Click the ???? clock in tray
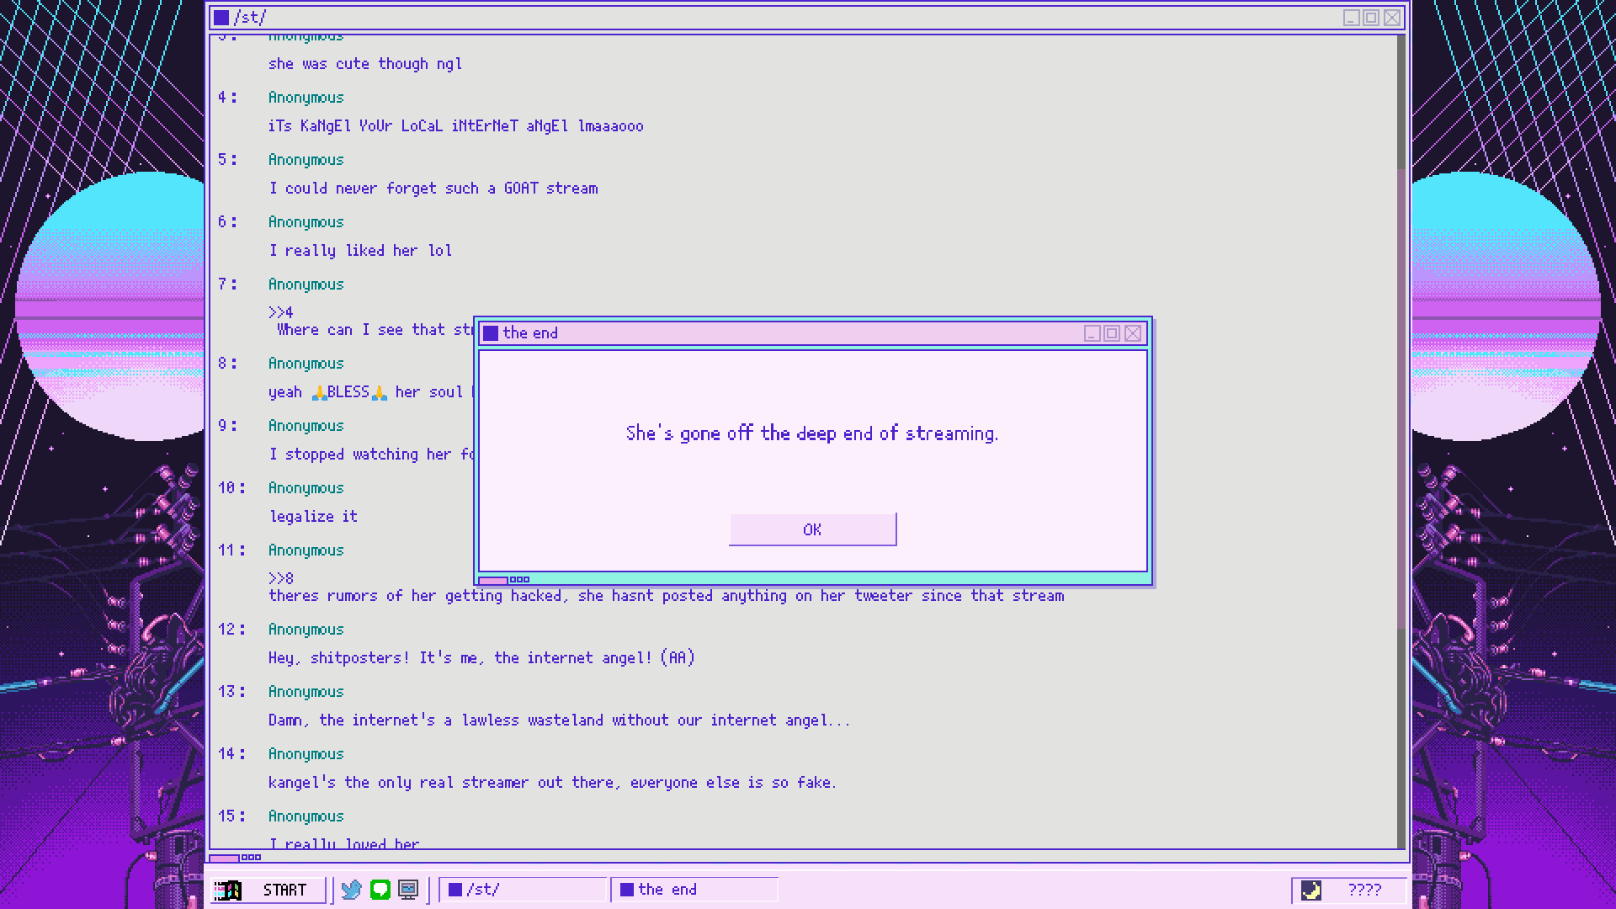 (1364, 890)
